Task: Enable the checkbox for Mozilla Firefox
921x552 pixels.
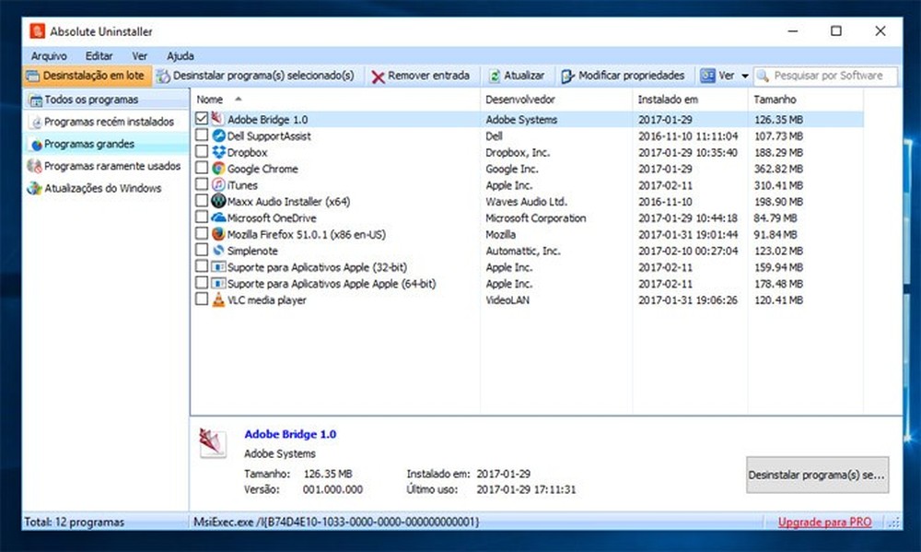Action: click(x=201, y=234)
